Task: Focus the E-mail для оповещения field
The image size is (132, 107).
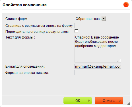Action: point(98,66)
